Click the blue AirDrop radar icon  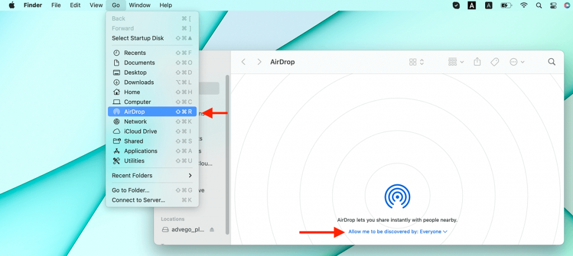click(x=397, y=197)
